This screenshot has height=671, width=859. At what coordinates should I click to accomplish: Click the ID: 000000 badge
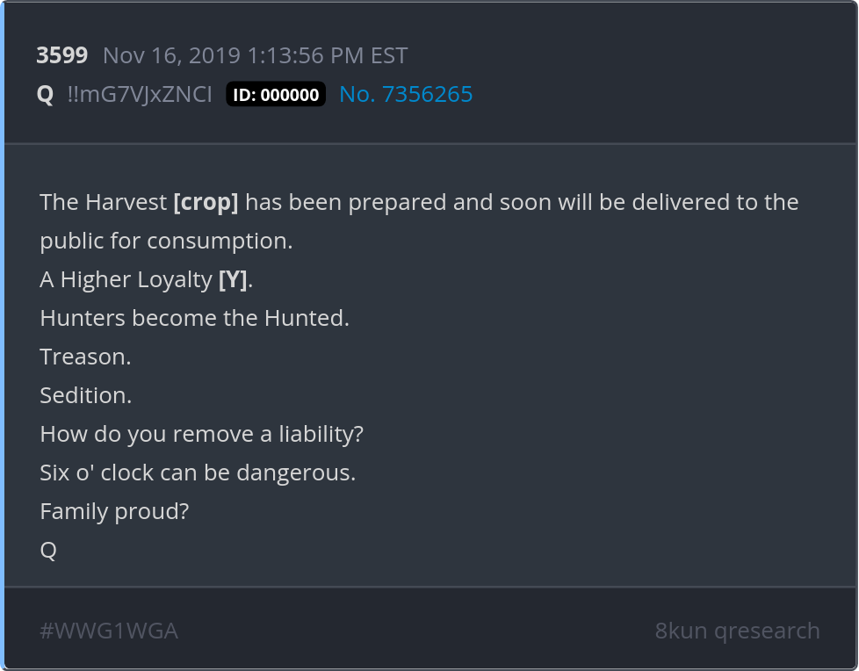[x=276, y=95]
